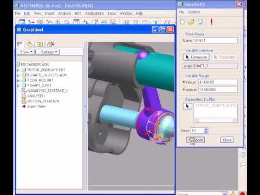Open a saved study folder icon
The width and height of the screenshot is (260, 195).
191,22
